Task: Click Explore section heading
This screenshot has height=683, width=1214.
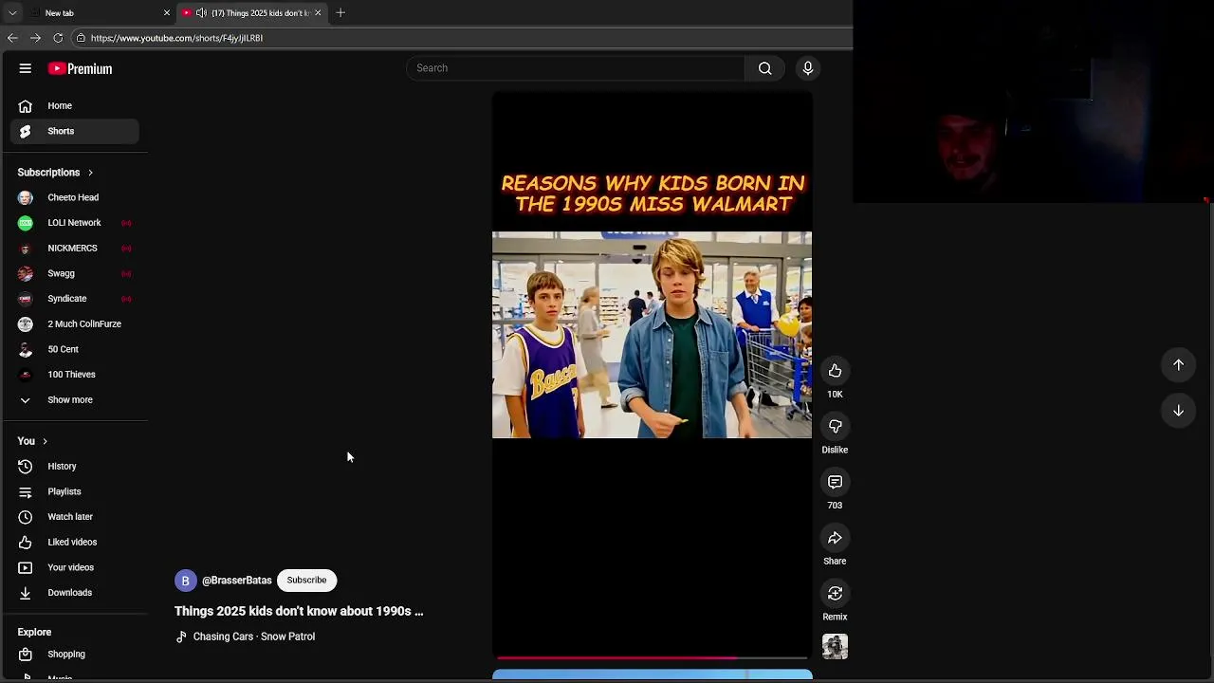Action: pyautogui.click(x=34, y=632)
